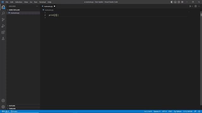Open the Selection menu
This screenshot has width=202, height=113.
click(19, 2)
